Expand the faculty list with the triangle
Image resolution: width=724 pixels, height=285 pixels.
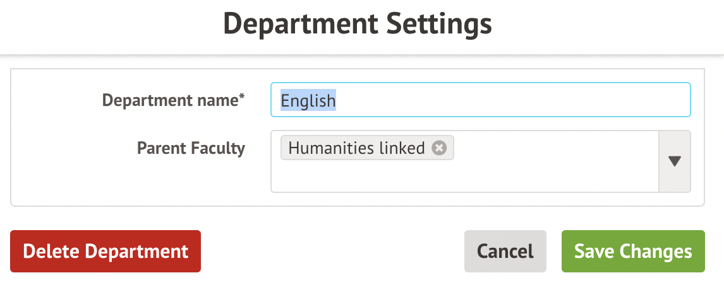(674, 161)
